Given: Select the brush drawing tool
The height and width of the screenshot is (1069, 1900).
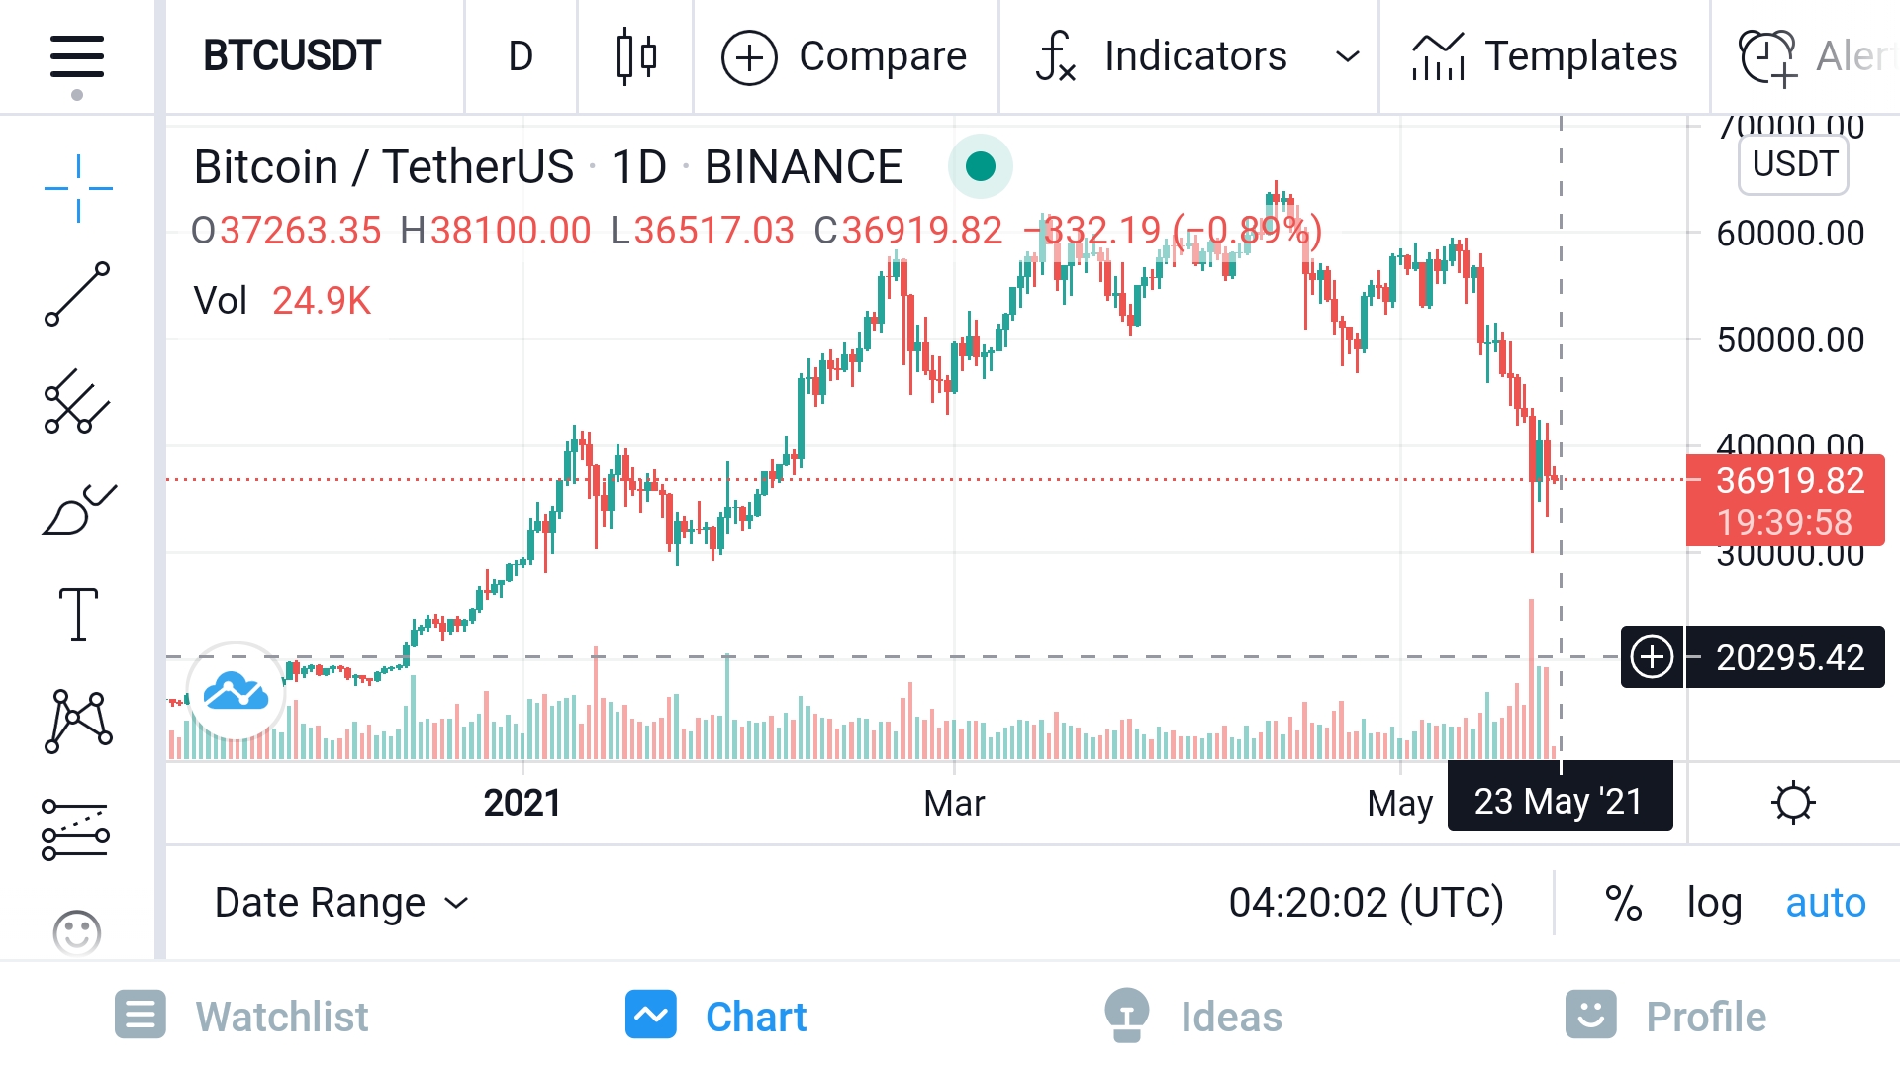Looking at the screenshot, I should pos(78,510).
